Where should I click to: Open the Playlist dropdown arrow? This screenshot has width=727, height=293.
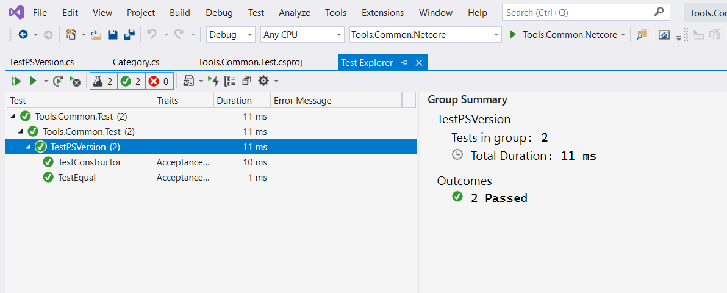point(201,82)
